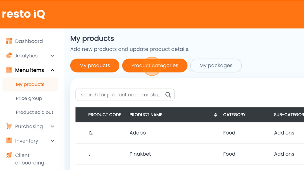Go to Product sold out page
304x170 pixels.
pos(34,112)
